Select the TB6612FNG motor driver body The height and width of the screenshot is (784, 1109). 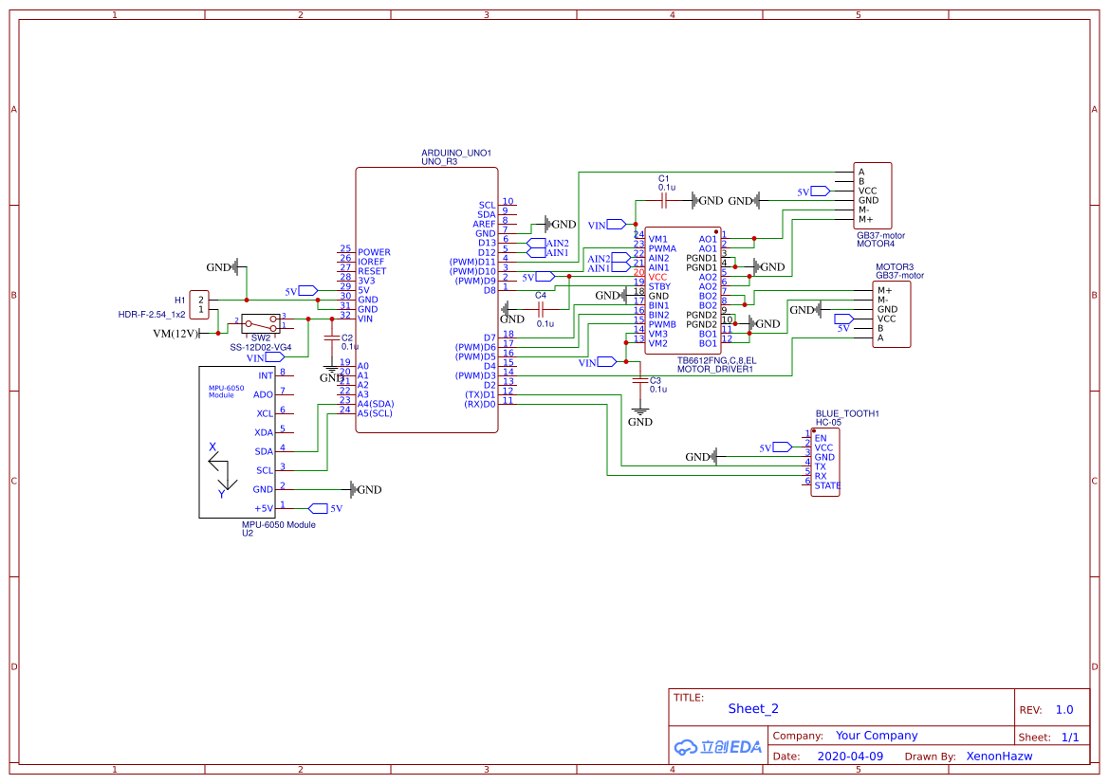(683, 290)
